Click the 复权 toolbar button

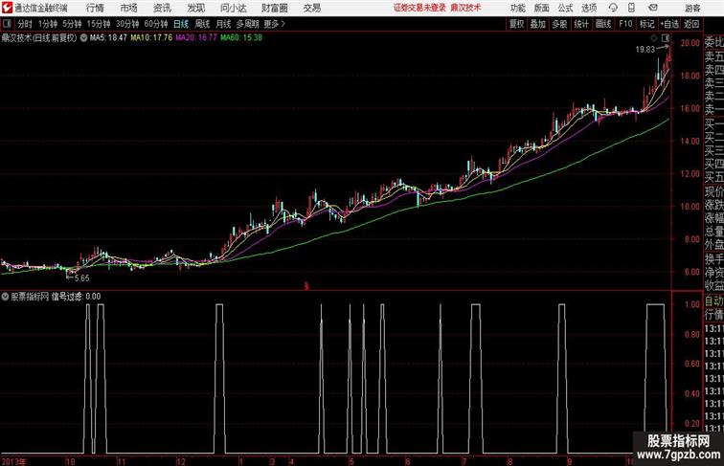[x=516, y=24]
